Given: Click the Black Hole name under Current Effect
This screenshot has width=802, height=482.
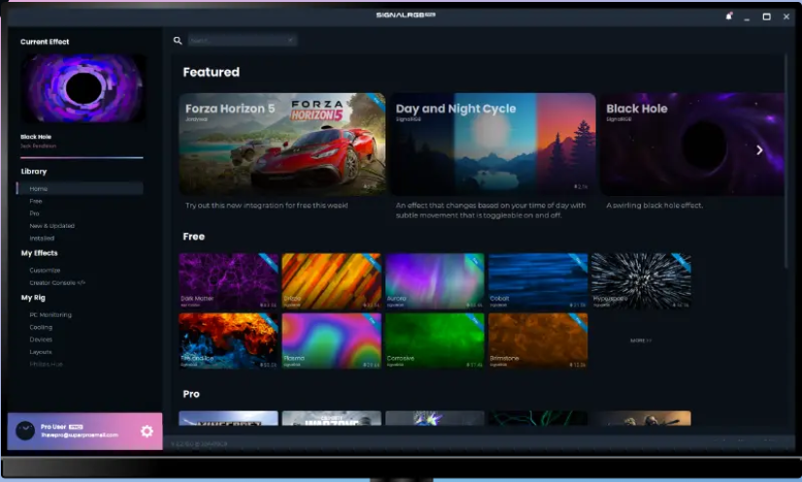Looking at the screenshot, I should [36, 137].
